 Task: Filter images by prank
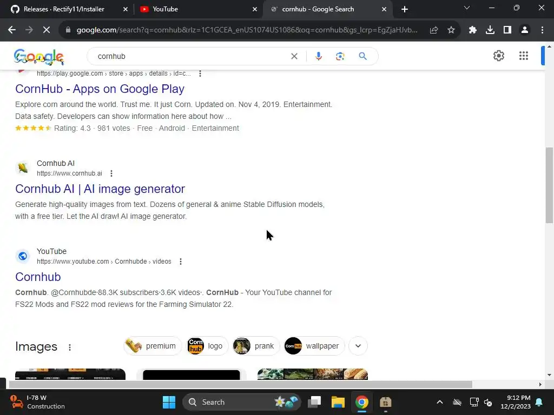pos(256,346)
